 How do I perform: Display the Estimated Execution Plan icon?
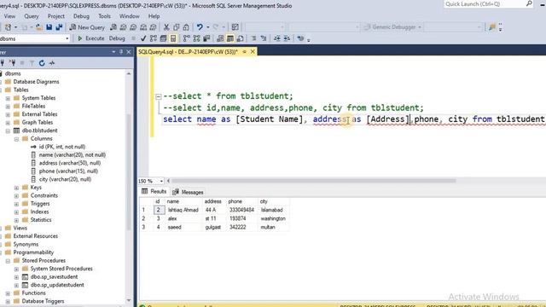tap(154, 38)
